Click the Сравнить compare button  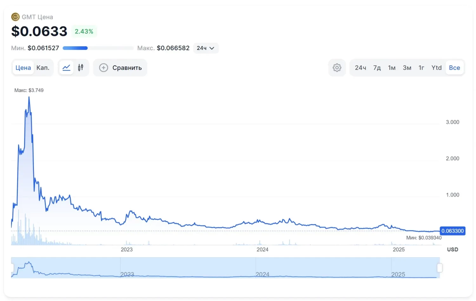[120, 68]
